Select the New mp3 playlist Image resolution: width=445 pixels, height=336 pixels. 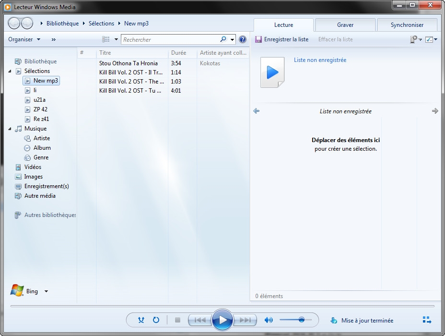pyautogui.click(x=41, y=81)
